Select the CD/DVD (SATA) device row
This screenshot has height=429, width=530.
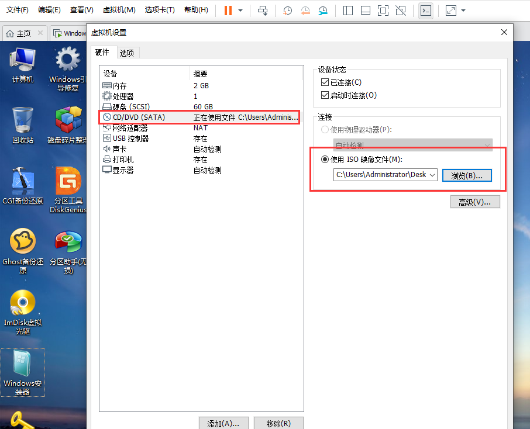201,117
